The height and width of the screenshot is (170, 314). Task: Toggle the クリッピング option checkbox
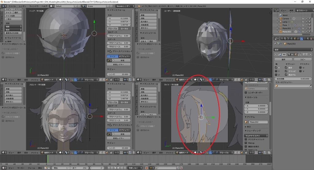[x=286, y=71]
